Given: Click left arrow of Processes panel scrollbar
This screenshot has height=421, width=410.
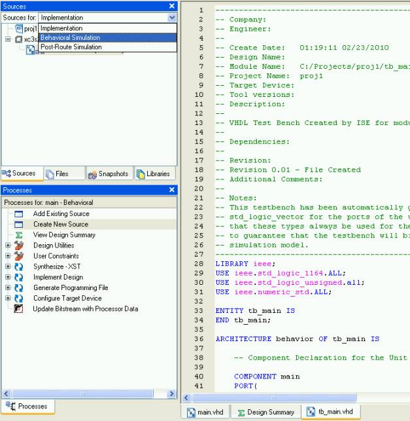Looking at the screenshot, I should point(7,394).
